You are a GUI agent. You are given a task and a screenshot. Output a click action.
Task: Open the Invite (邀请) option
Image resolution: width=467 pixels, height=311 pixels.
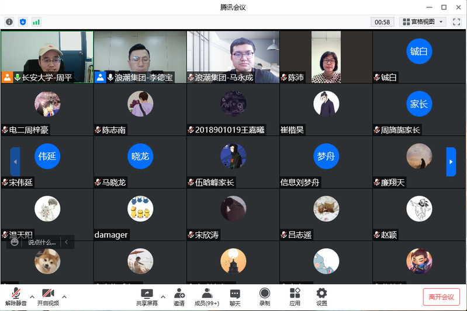pyautogui.click(x=179, y=296)
